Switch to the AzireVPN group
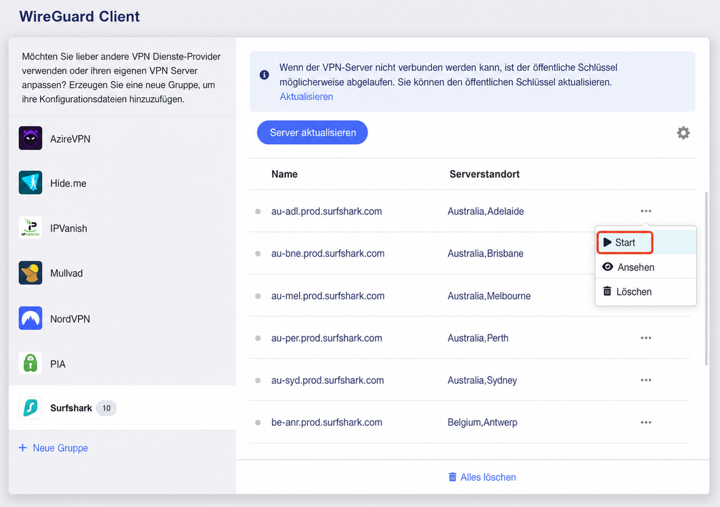 tap(122, 139)
